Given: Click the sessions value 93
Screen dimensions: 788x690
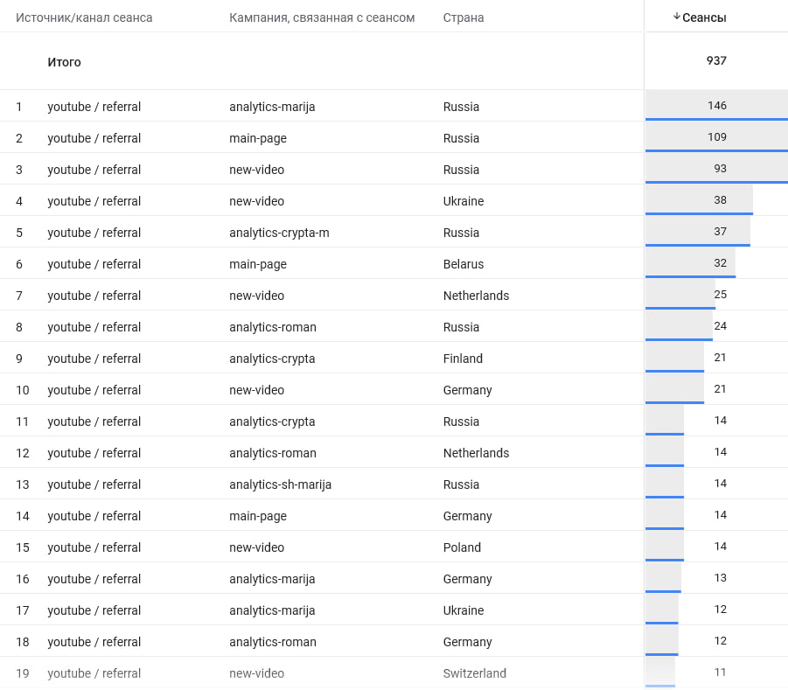Looking at the screenshot, I should point(720,169).
